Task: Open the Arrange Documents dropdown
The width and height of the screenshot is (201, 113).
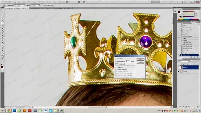Action: [x=79, y=2]
